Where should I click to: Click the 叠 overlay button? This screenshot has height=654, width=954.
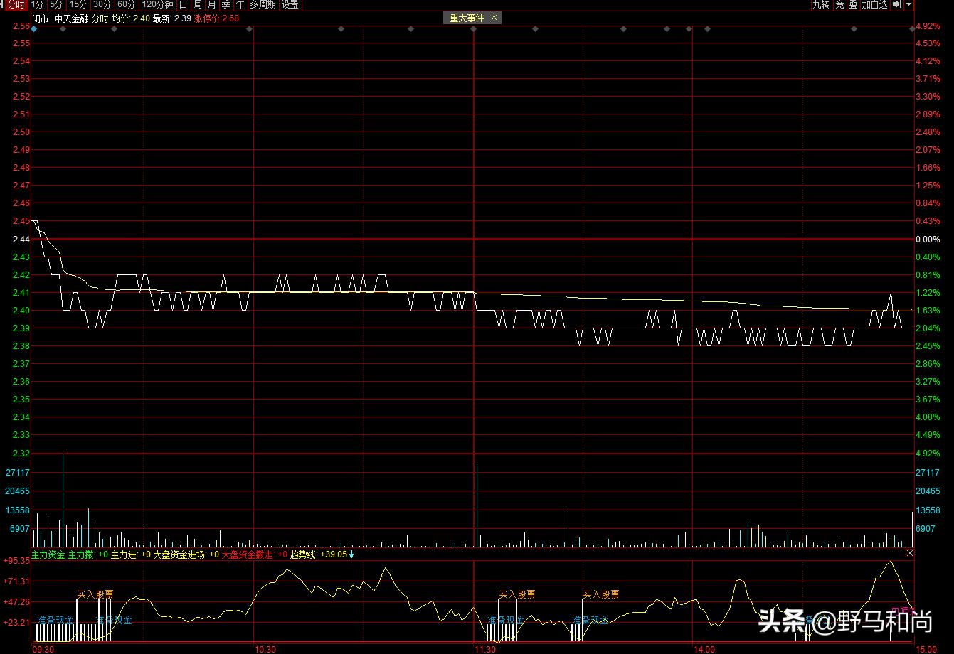853,5
